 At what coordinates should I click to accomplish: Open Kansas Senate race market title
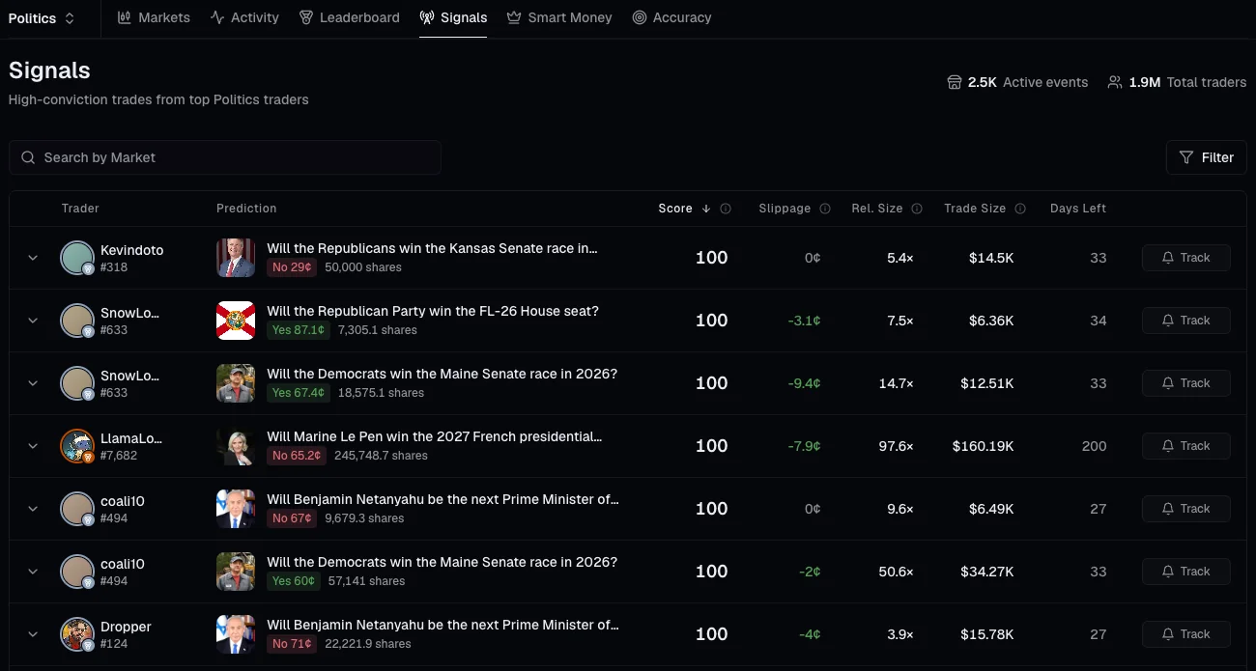[x=433, y=248]
